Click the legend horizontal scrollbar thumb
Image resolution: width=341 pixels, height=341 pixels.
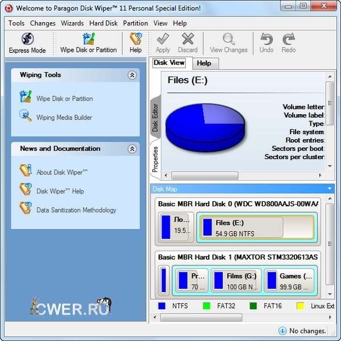click(201, 317)
